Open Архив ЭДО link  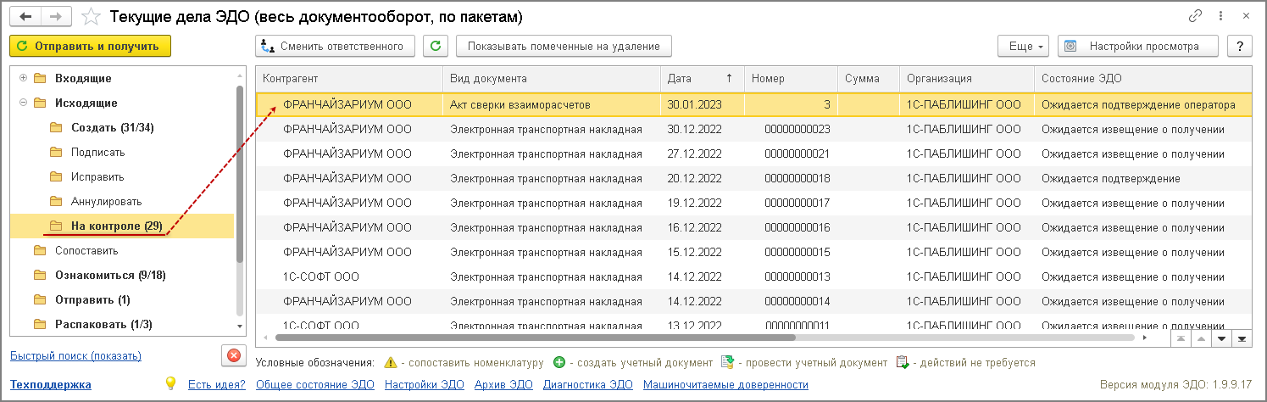[x=503, y=384]
